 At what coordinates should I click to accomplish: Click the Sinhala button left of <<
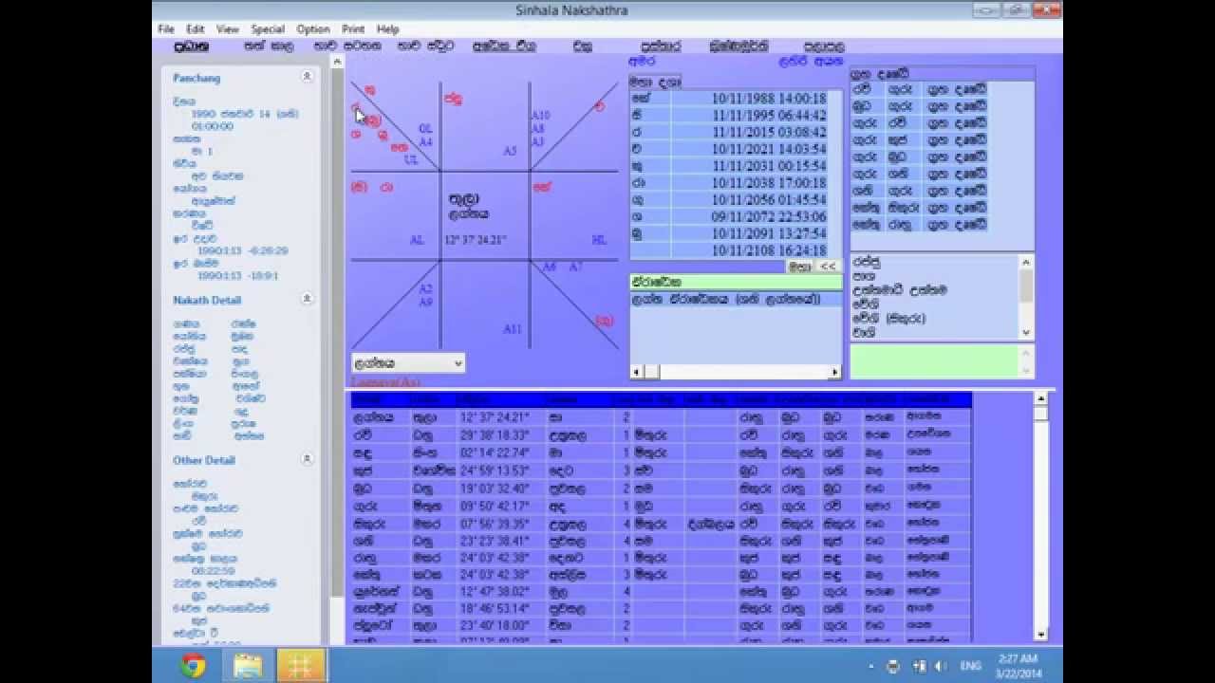tap(800, 267)
